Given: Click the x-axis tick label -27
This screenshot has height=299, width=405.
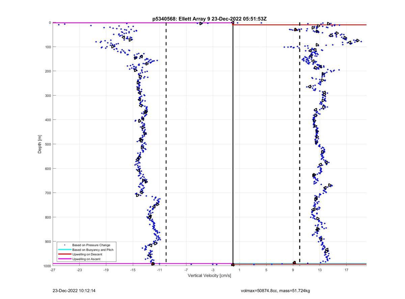Looking at the screenshot, I should point(52,270).
